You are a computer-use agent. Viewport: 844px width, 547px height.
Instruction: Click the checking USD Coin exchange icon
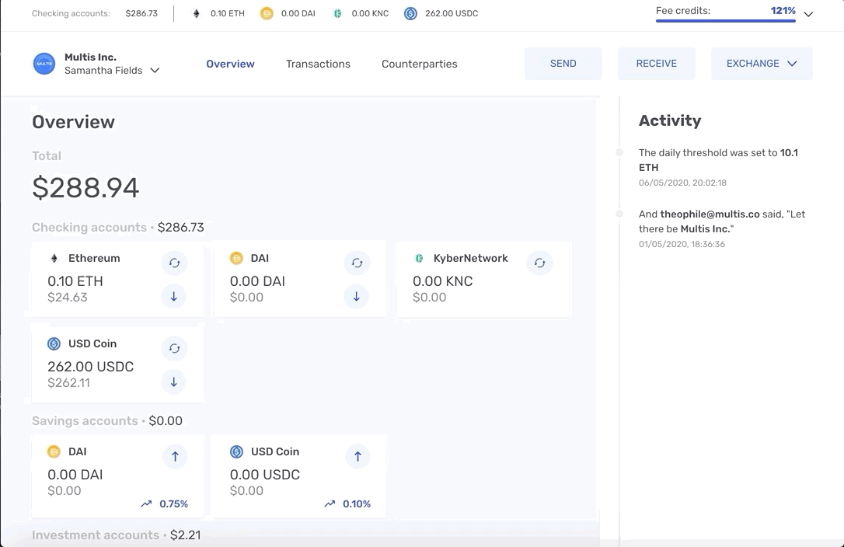tap(174, 348)
